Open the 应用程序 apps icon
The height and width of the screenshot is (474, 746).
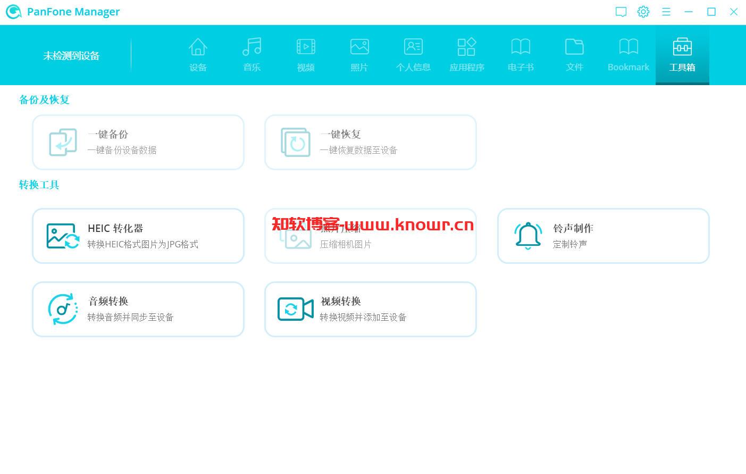click(467, 47)
